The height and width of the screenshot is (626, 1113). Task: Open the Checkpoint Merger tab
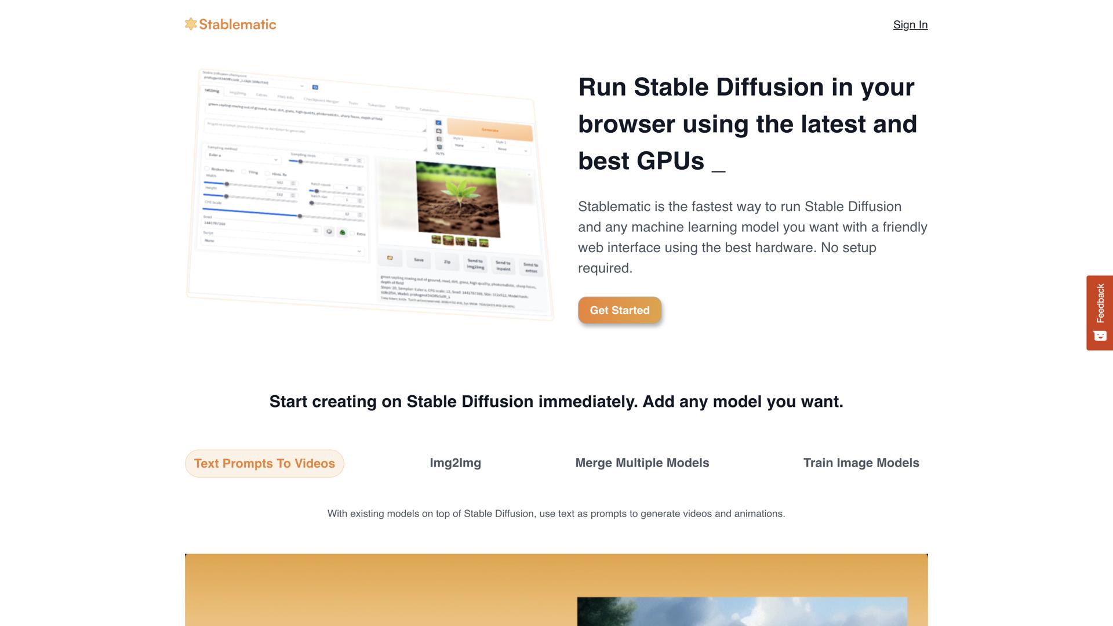(x=321, y=100)
